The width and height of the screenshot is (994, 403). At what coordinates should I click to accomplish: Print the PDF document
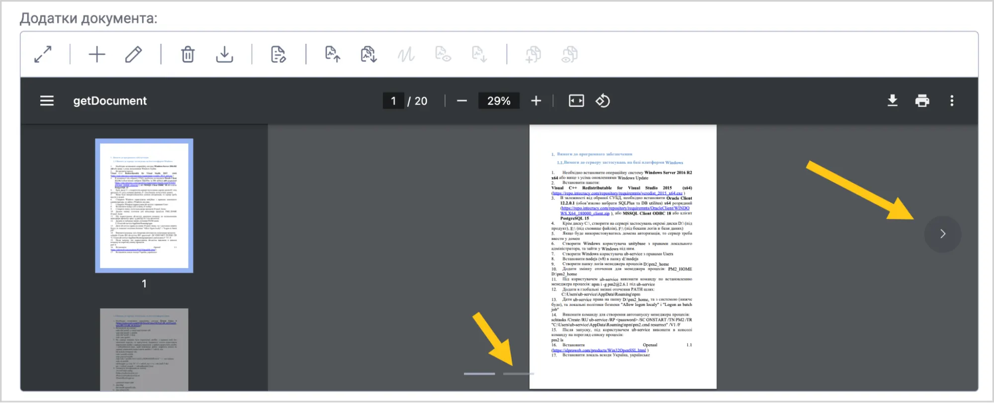[922, 101]
